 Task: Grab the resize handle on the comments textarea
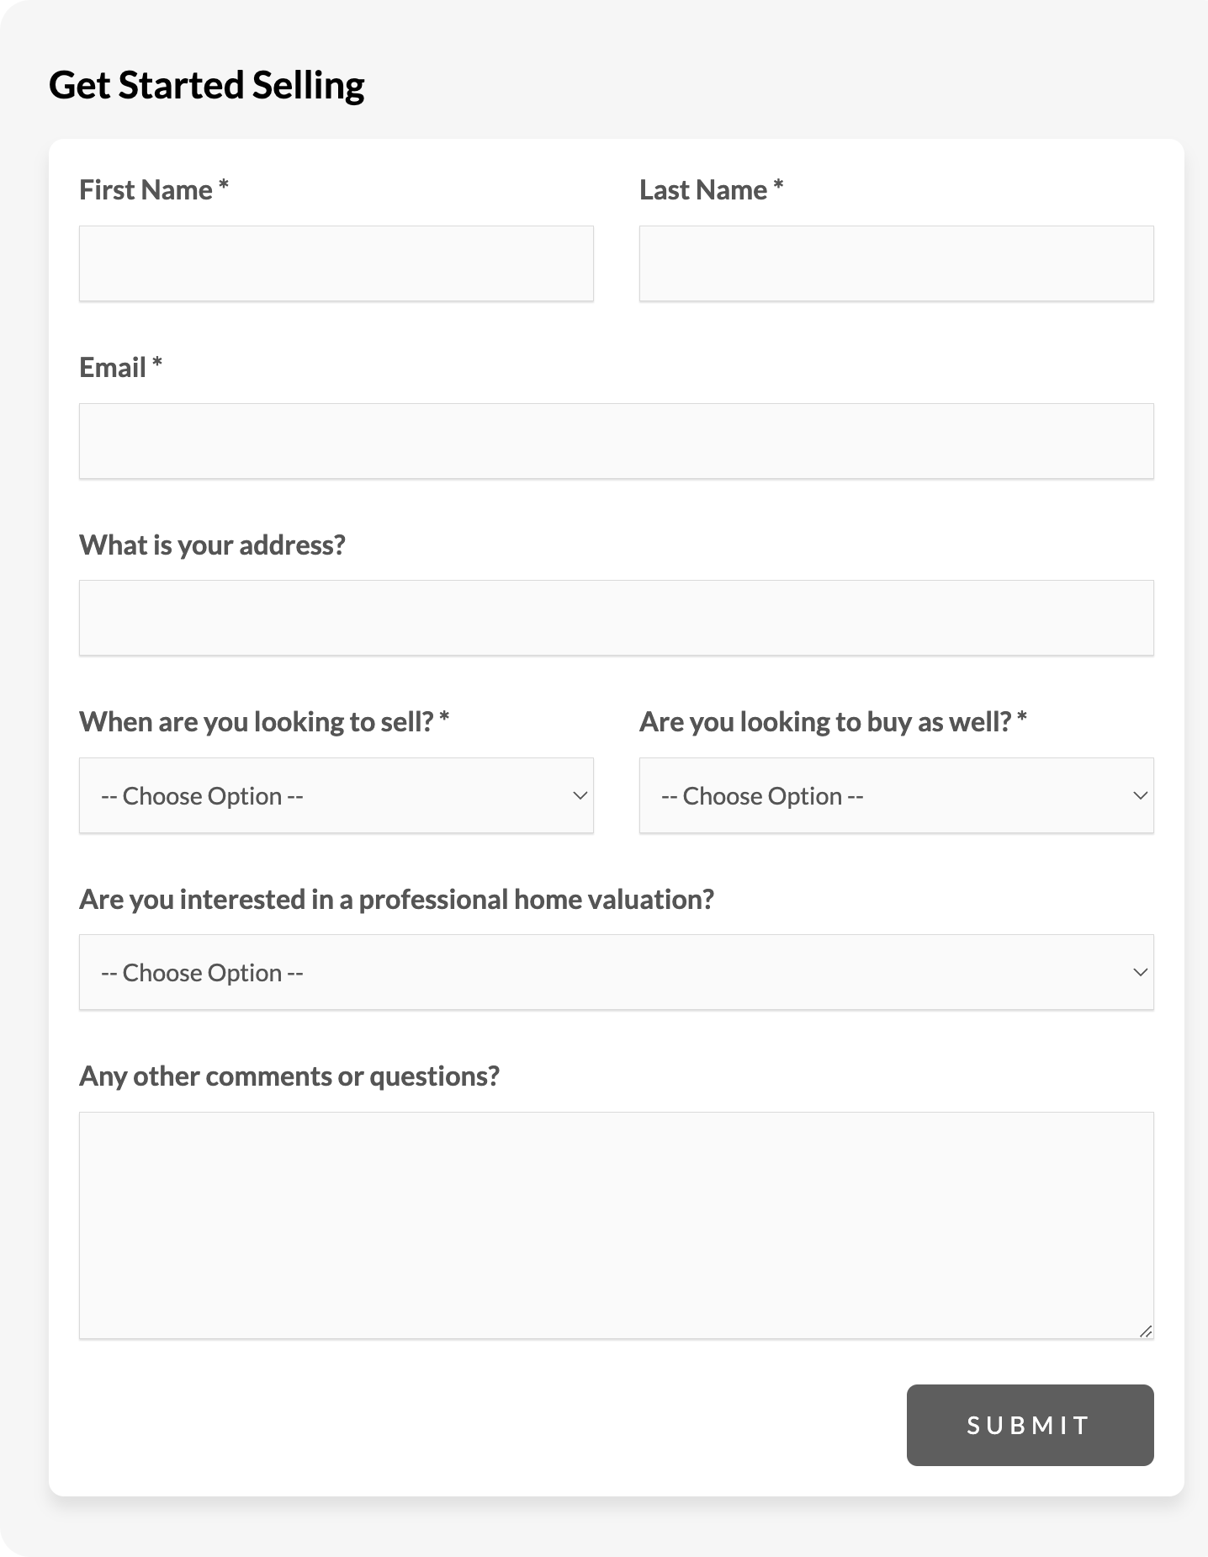[x=1146, y=1331]
